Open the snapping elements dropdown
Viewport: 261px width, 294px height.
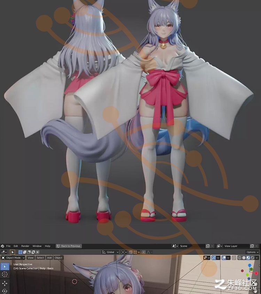click(x=137, y=252)
